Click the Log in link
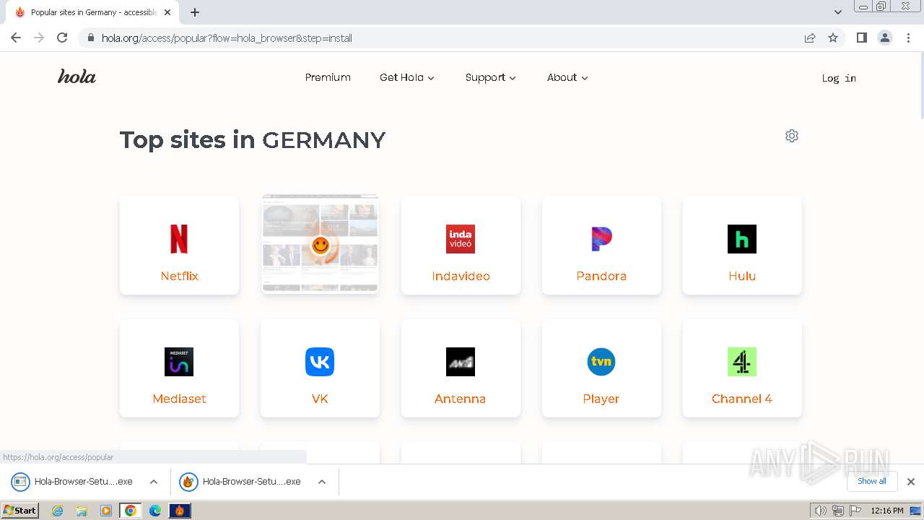 pos(839,78)
